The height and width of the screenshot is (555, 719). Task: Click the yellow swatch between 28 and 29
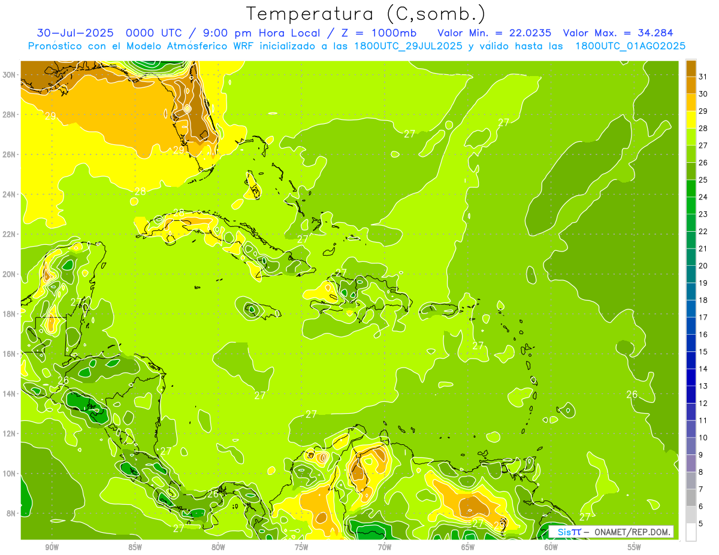pyautogui.click(x=691, y=119)
